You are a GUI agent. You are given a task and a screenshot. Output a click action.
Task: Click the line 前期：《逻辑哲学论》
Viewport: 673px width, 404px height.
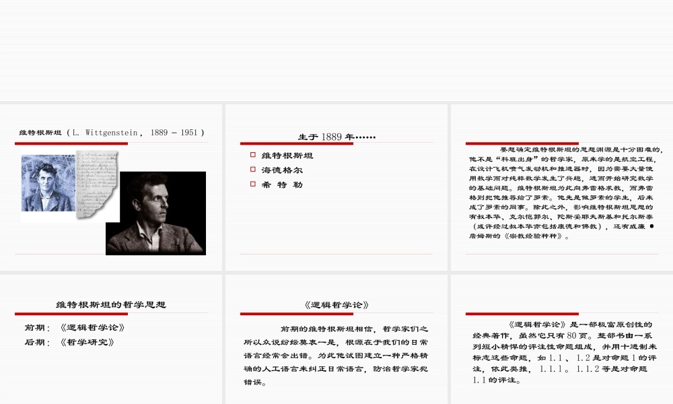tap(75, 328)
